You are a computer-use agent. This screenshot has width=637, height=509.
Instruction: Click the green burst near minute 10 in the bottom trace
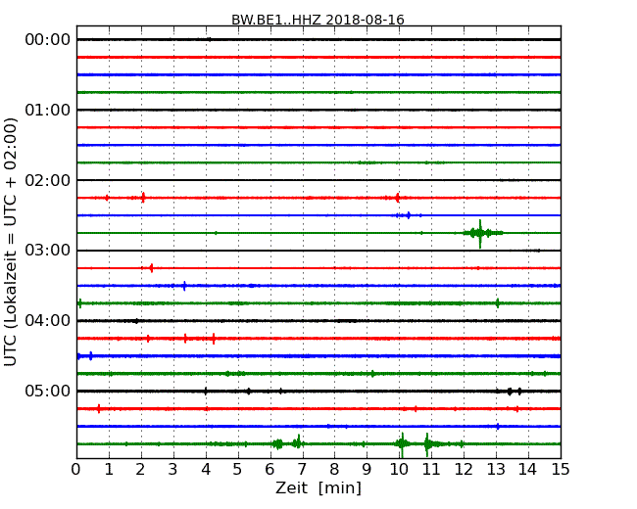[x=402, y=444]
